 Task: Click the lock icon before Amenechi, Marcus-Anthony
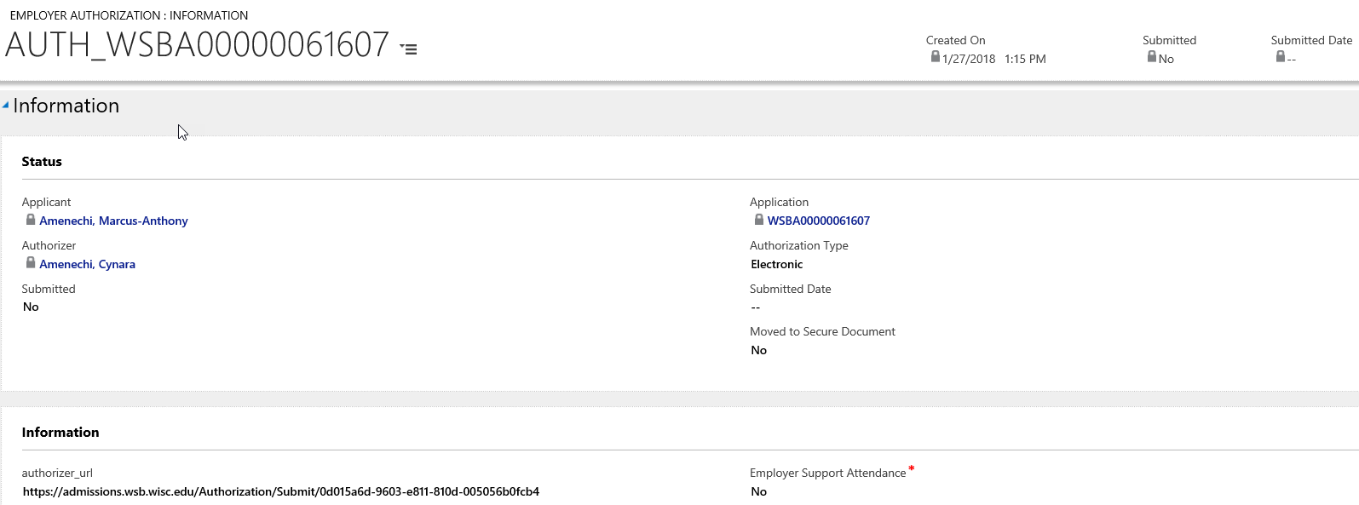pos(31,220)
